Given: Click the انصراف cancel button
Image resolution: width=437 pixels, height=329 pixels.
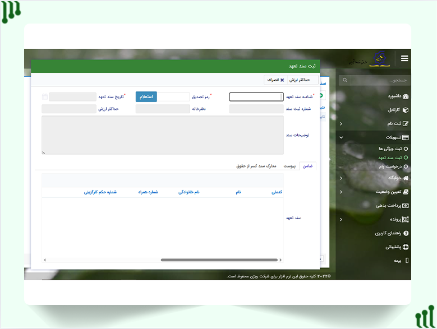Looking at the screenshot, I should coord(275,80).
